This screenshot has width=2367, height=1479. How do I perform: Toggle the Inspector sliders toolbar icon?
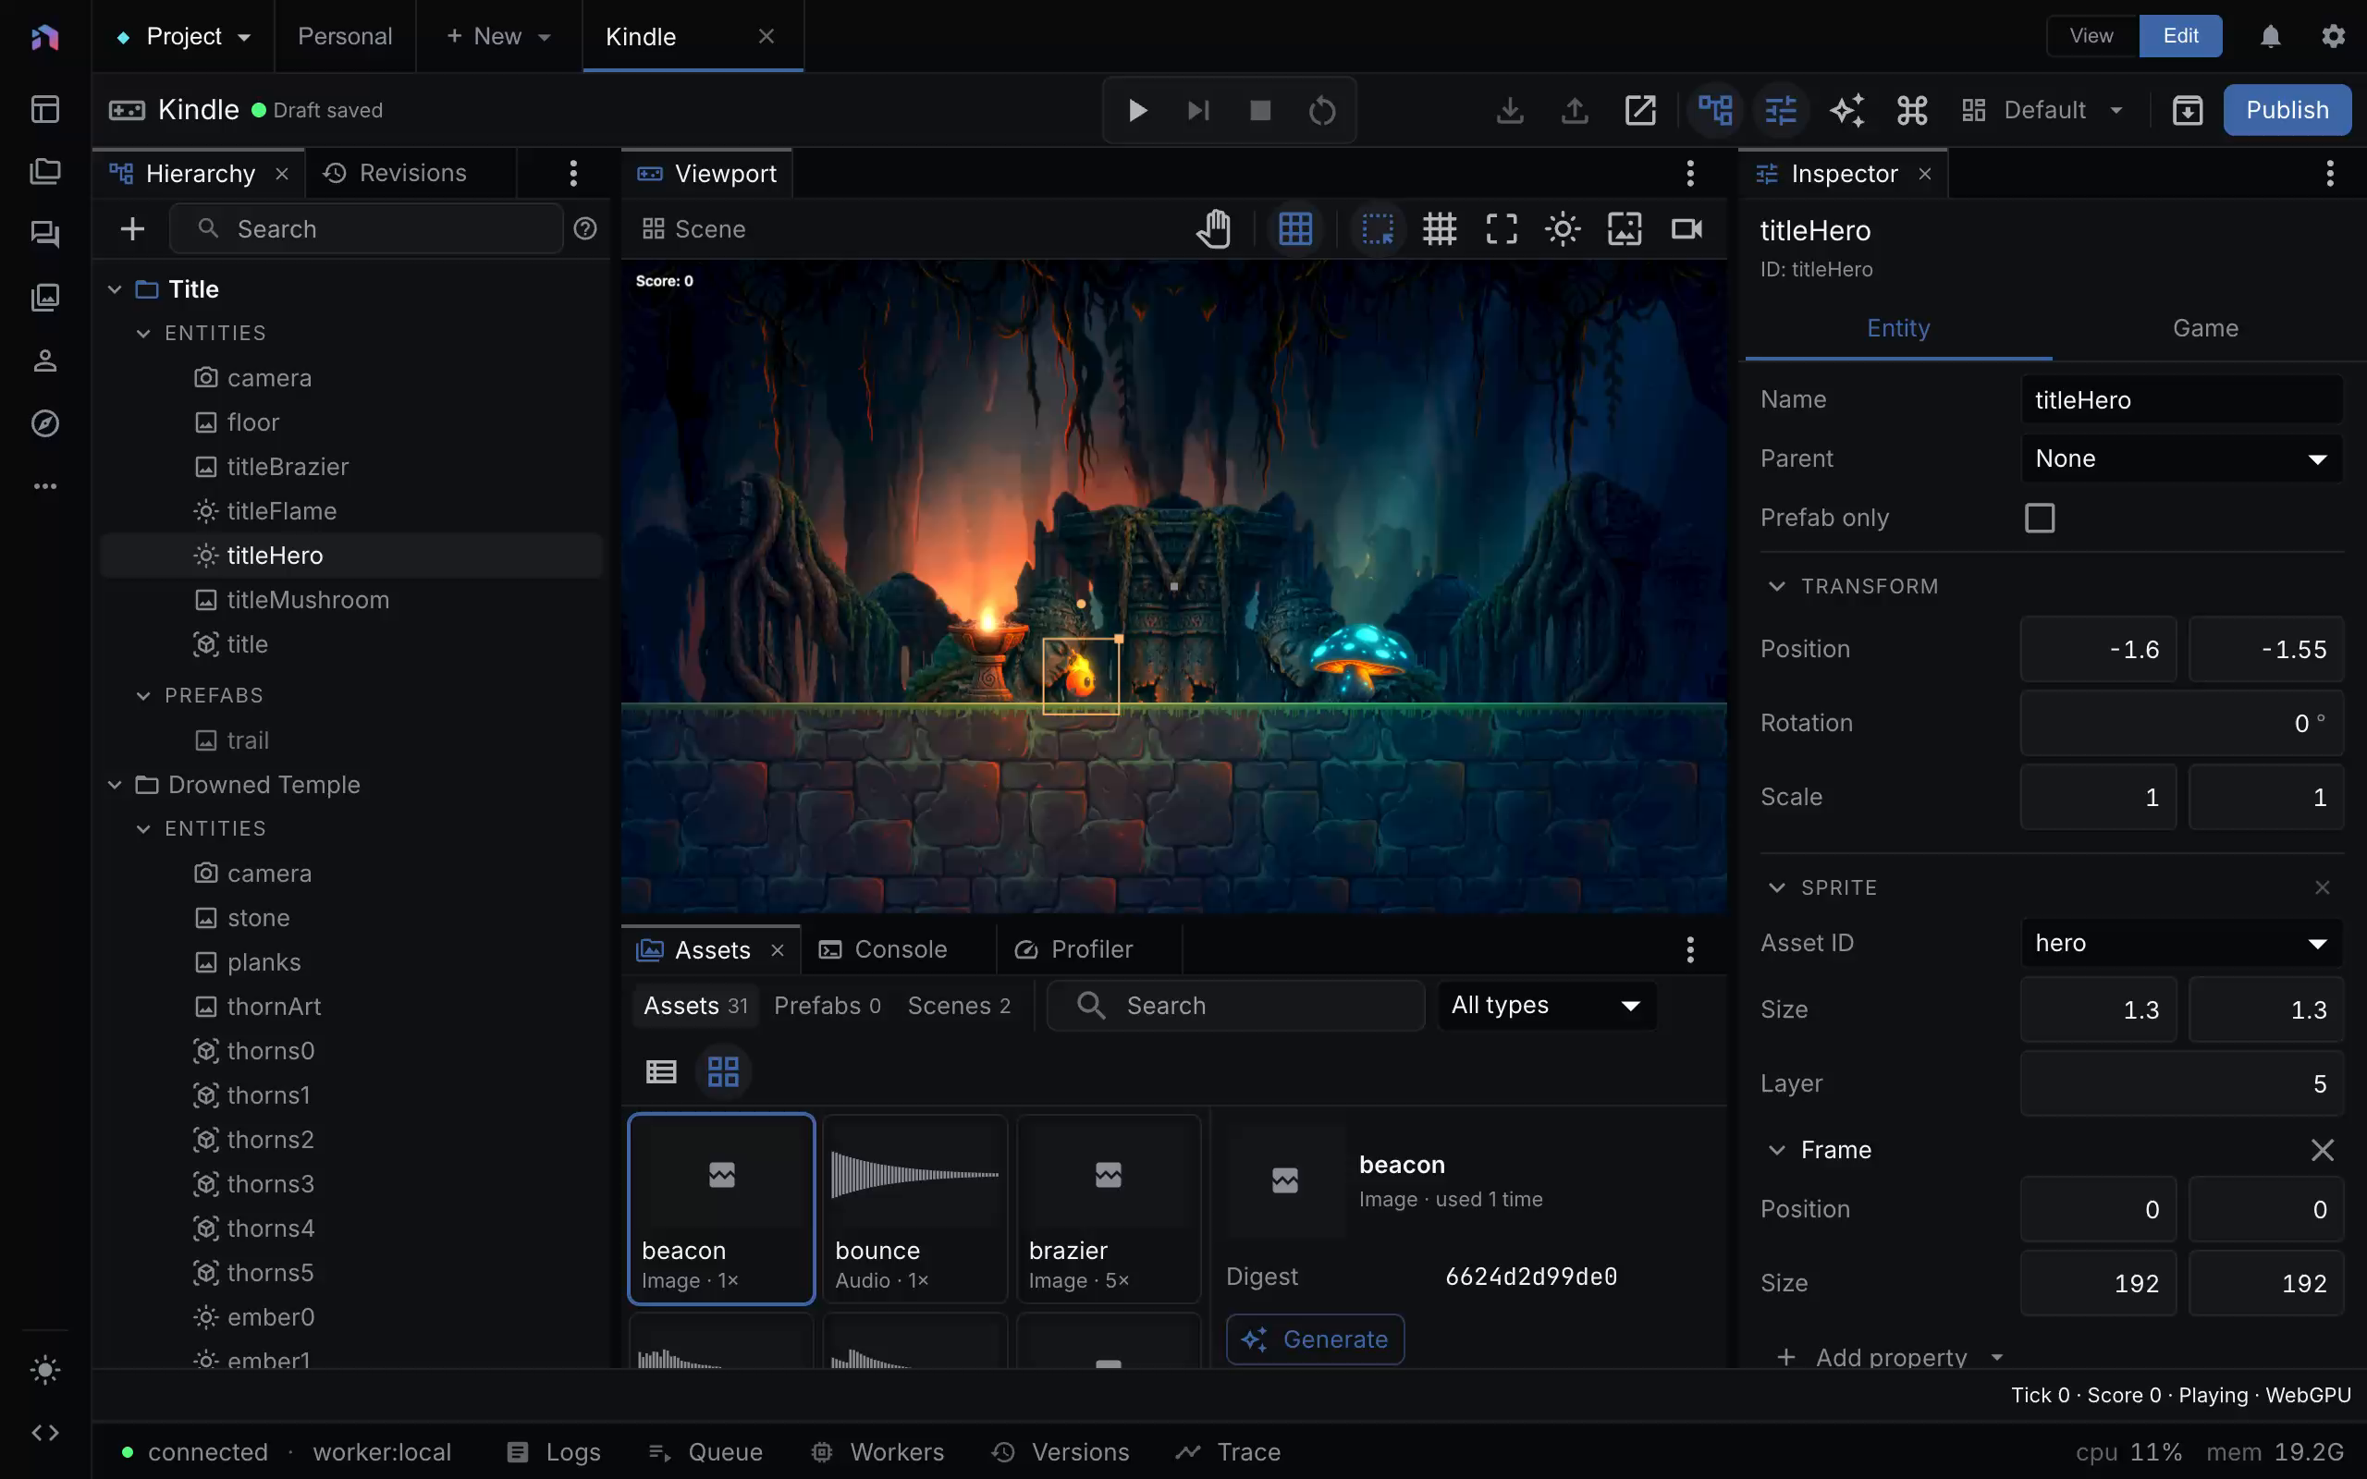pyautogui.click(x=1781, y=111)
